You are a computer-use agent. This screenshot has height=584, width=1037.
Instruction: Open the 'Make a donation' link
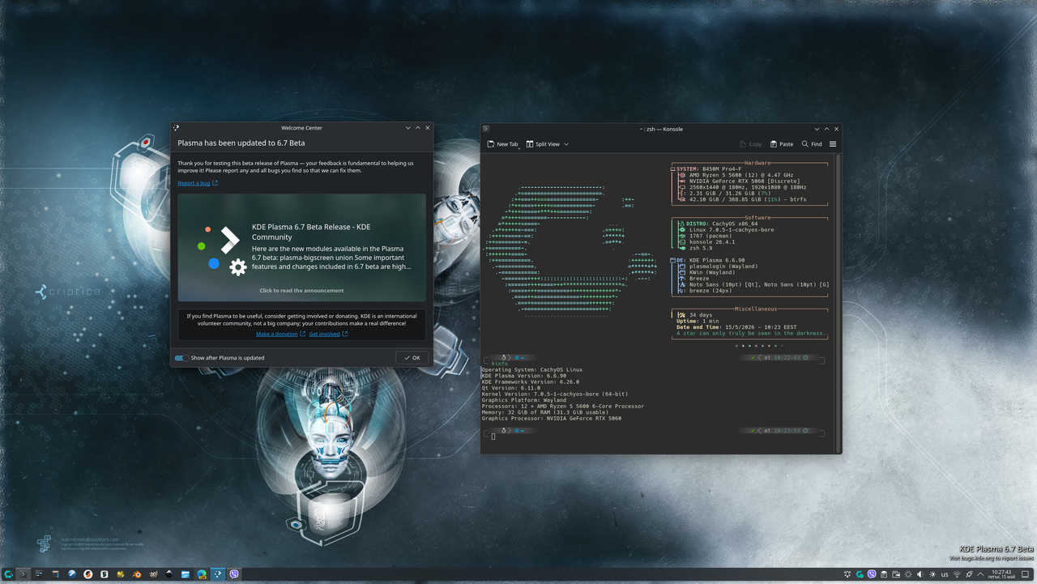[x=280, y=334]
